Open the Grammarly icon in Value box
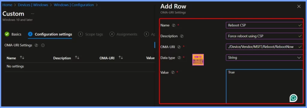 pos(293,98)
